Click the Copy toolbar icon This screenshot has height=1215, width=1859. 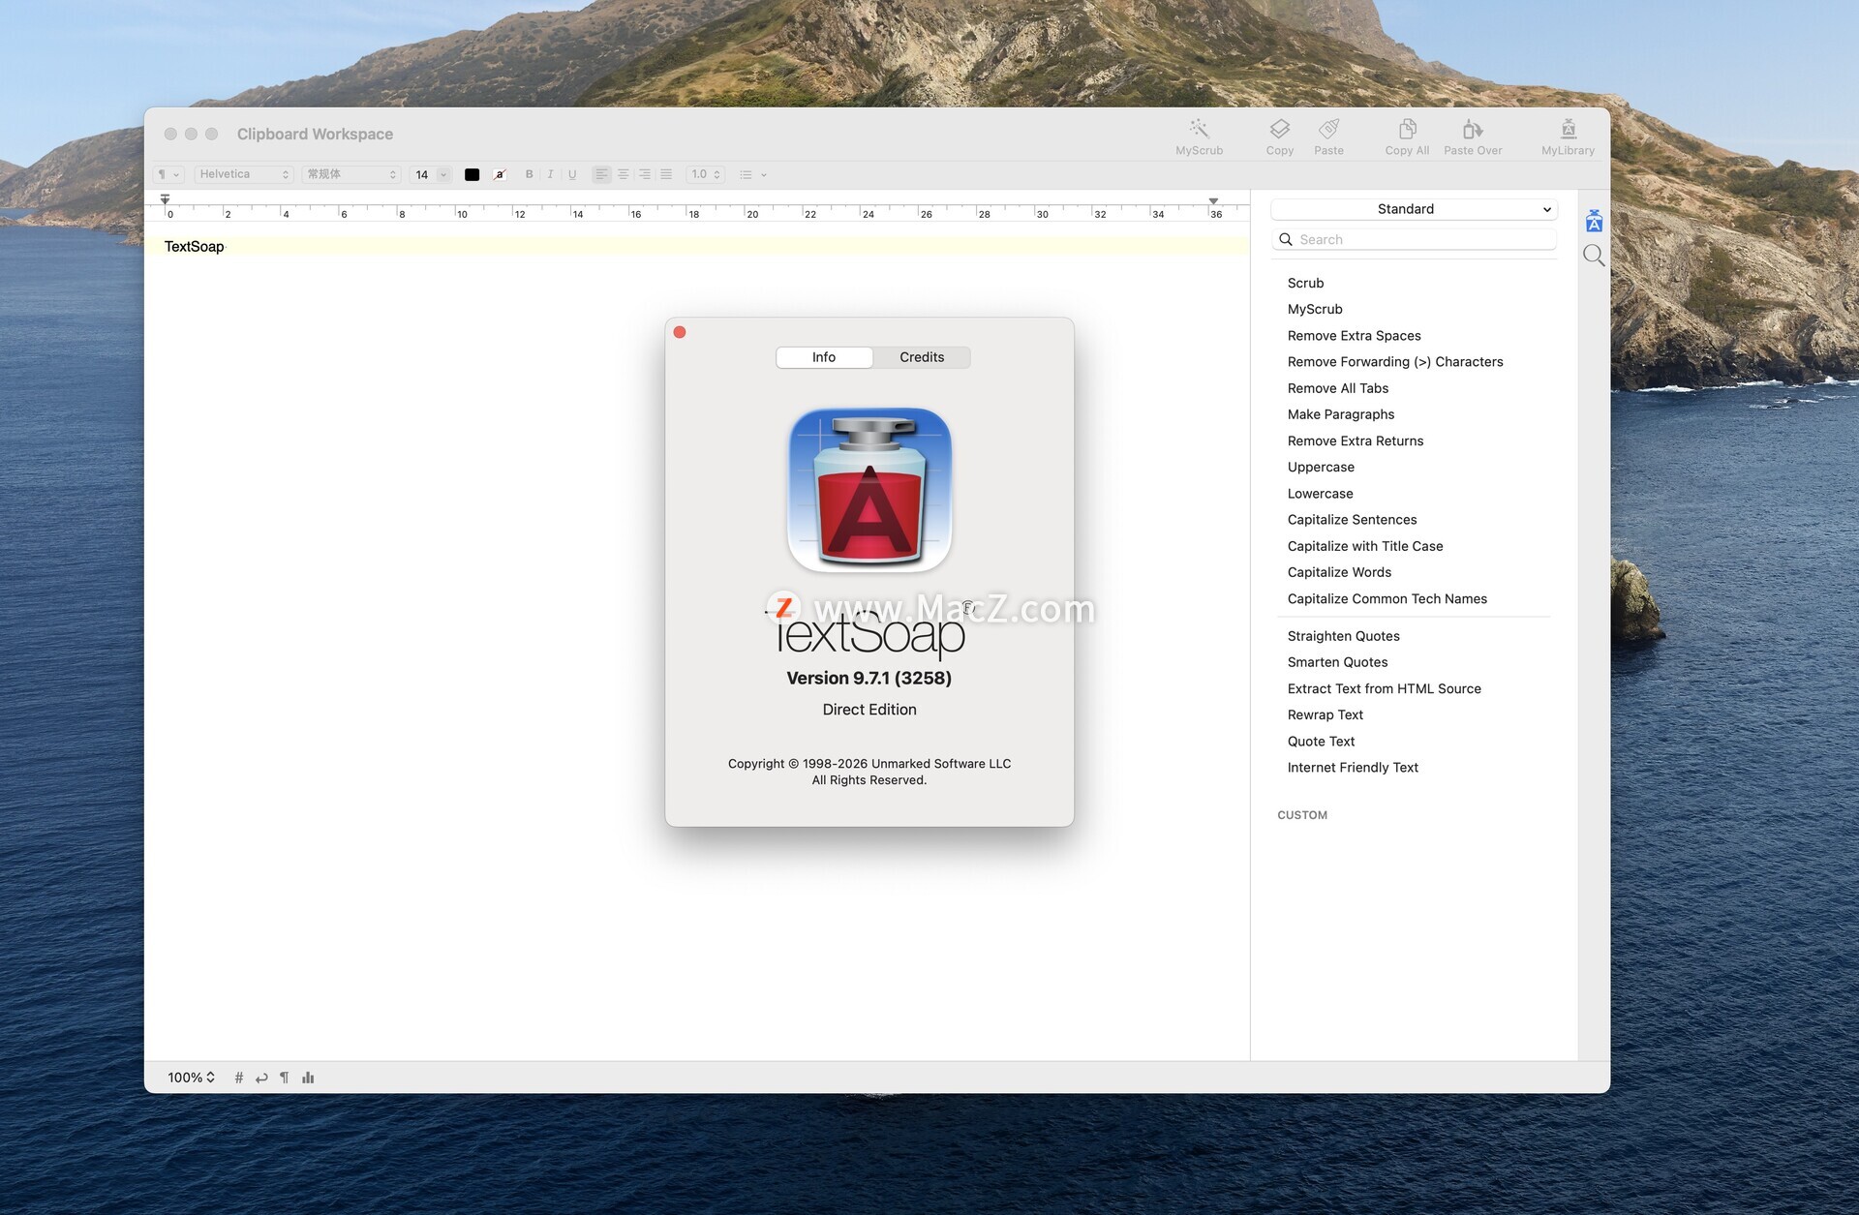click(x=1279, y=130)
